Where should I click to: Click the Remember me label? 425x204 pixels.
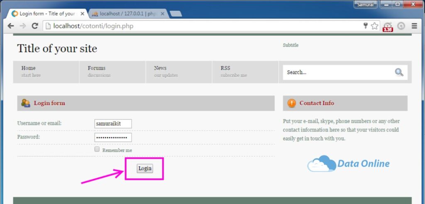coord(117,150)
